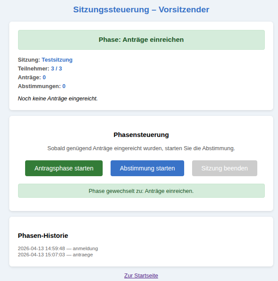Click the Abstimmungen count value
This screenshot has width=278, height=281.
click(x=64, y=86)
